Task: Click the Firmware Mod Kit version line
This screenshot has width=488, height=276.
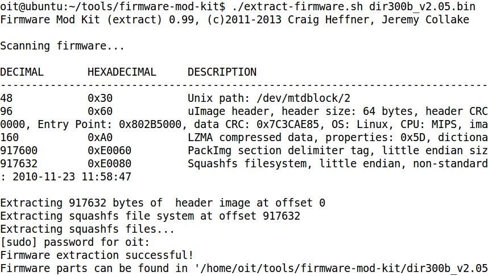Action: coord(234,19)
